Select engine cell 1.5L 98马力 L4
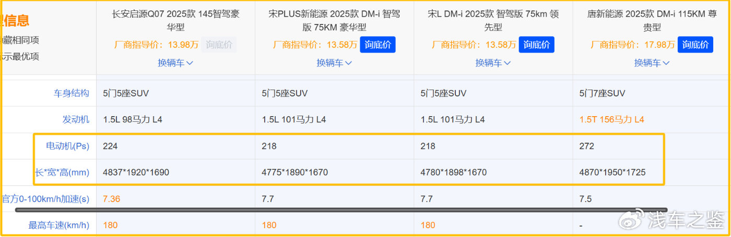731x237 pixels. click(x=133, y=120)
